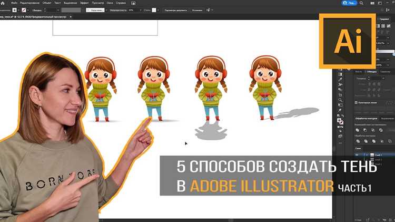Open the Файл menu
395x222 pixels.
pyautogui.click(x=14, y=3)
